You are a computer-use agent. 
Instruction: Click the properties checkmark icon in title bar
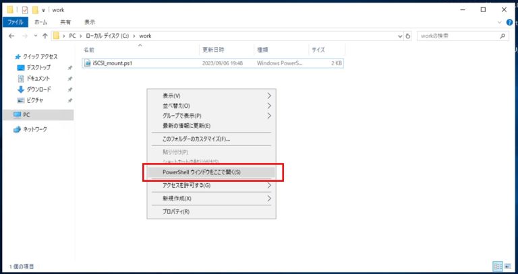tap(25, 10)
